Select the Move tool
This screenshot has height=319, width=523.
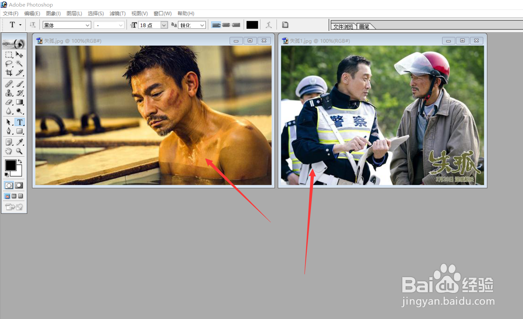coord(19,54)
